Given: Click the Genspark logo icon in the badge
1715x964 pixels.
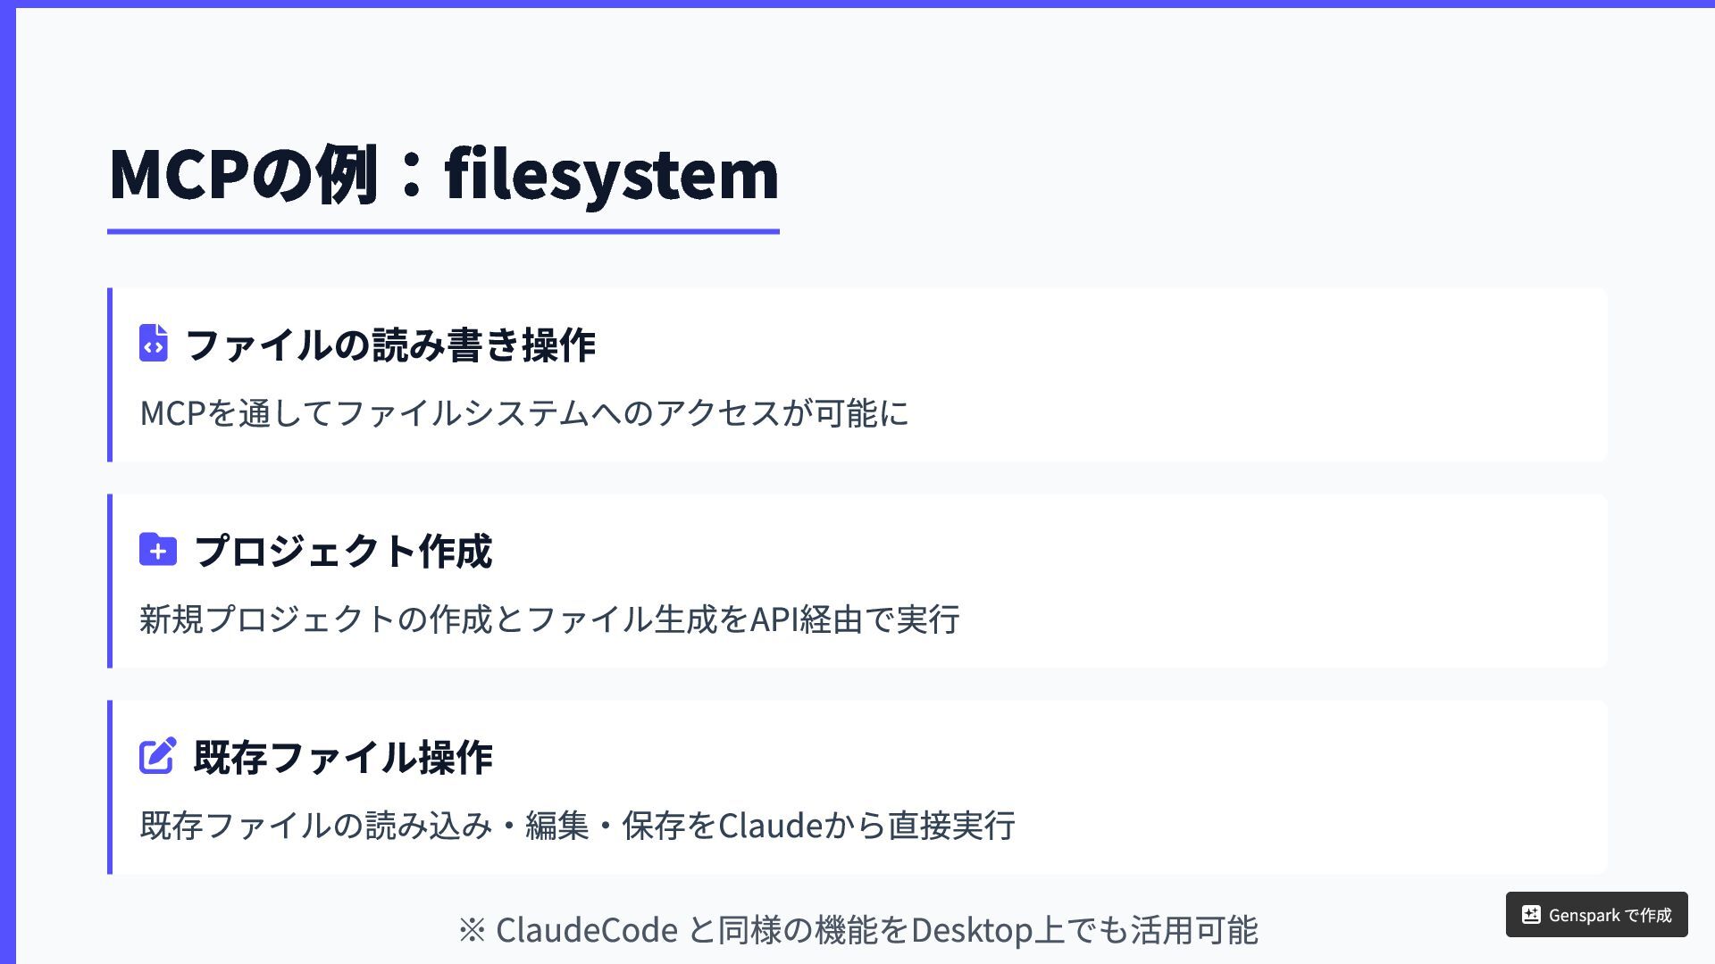Looking at the screenshot, I should [x=1531, y=915].
